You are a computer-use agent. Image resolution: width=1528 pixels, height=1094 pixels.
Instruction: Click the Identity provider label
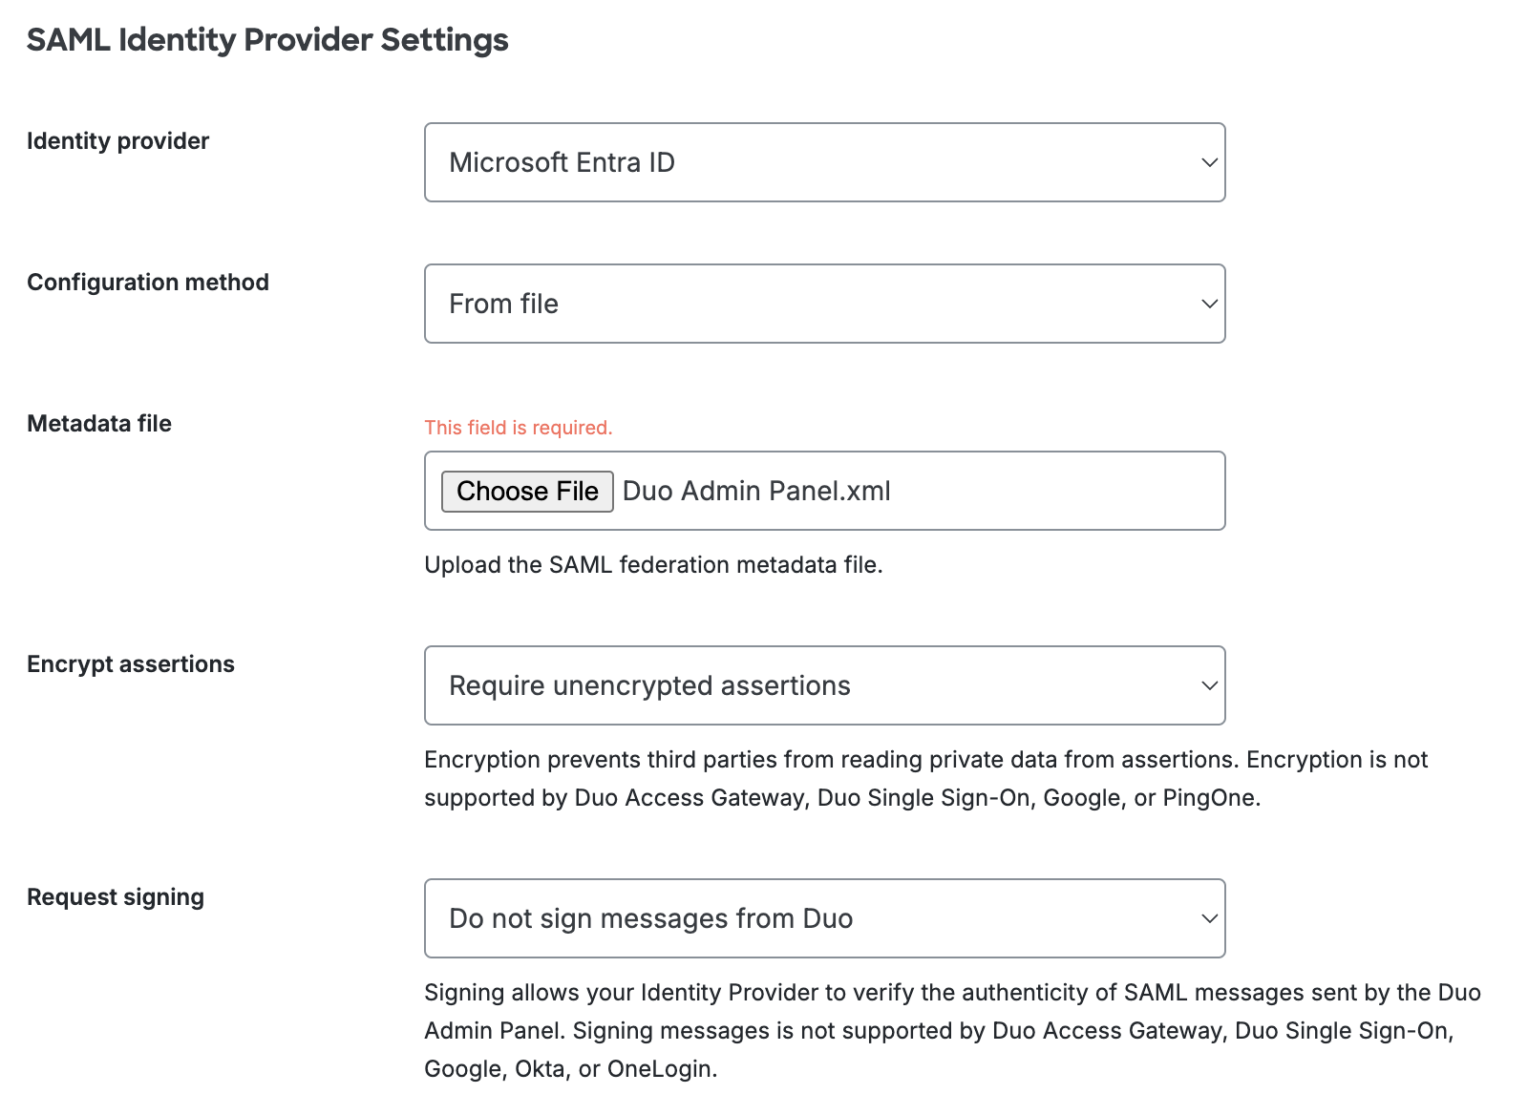[x=117, y=140]
